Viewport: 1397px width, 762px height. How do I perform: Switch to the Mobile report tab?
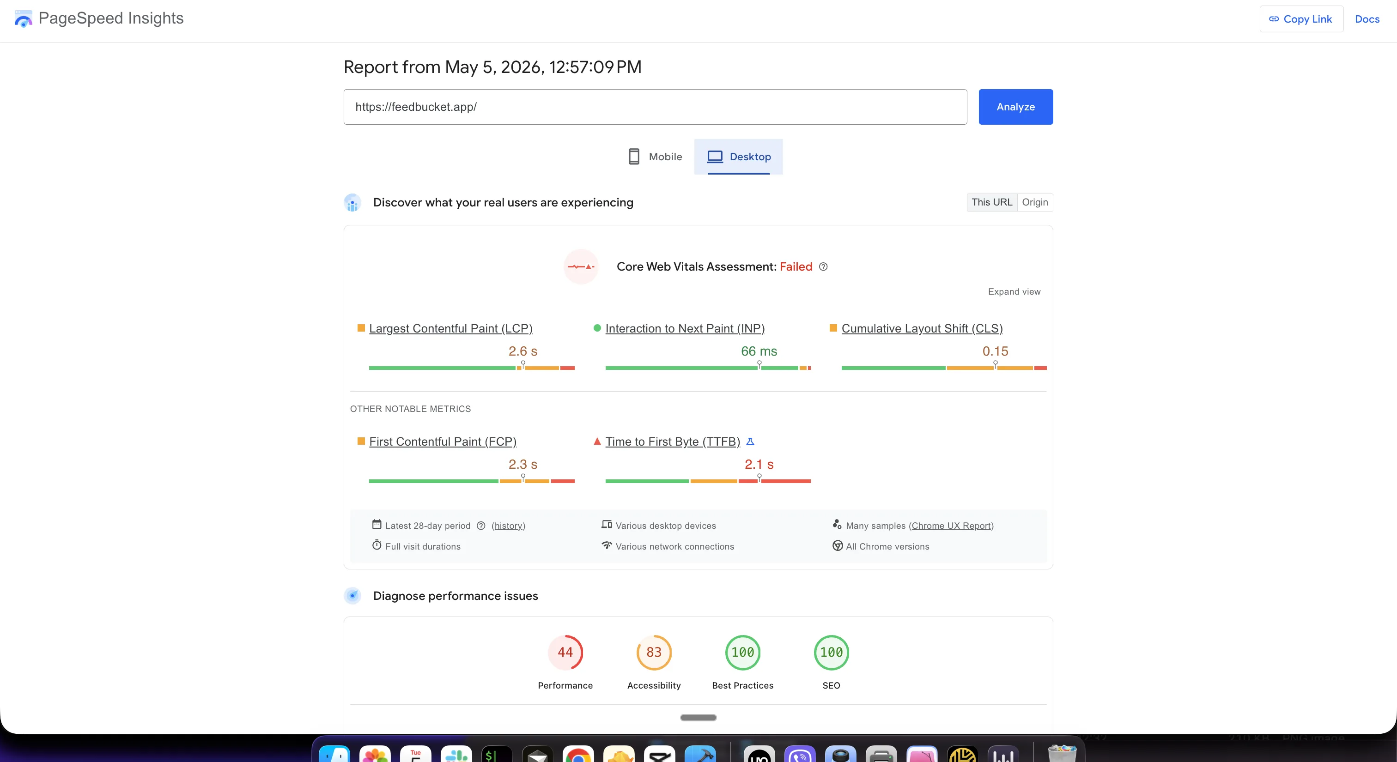tap(655, 157)
